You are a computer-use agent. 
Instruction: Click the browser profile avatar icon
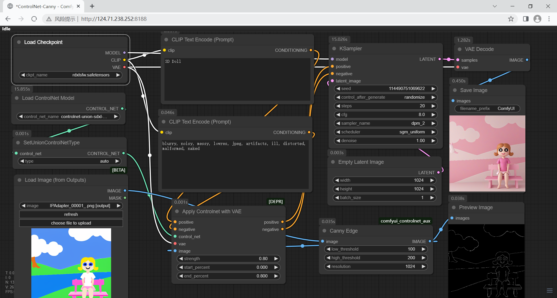(x=537, y=19)
